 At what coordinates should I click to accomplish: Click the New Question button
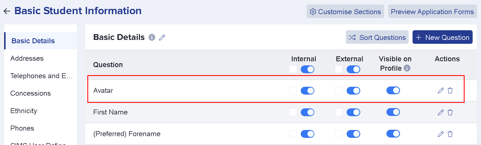click(442, 37)
